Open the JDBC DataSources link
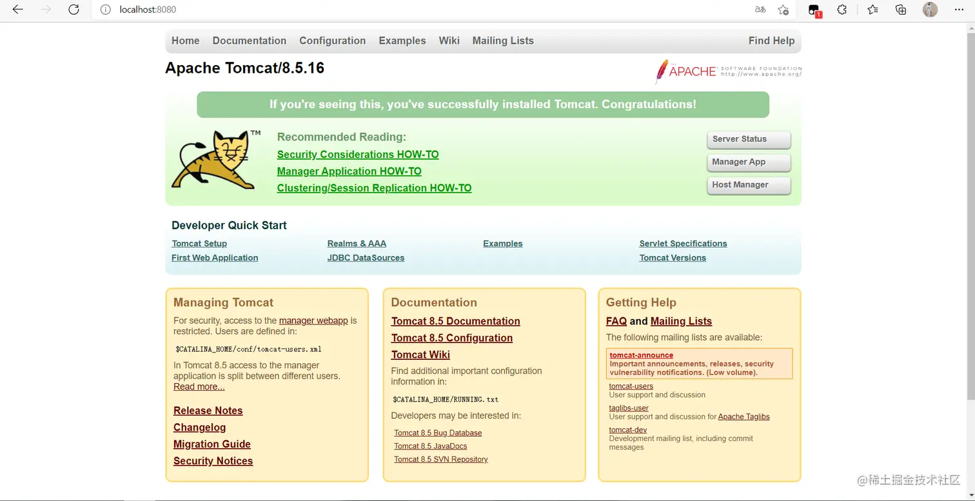This screenshot has height=501, width=975. [x=366, y=258]
